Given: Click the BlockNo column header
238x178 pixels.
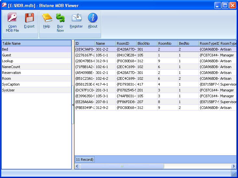Looking at the screenshot, I should coord(147,43).
